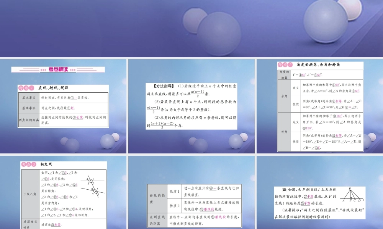Select the 点到直线的距离 row header cell

point(157,220)
